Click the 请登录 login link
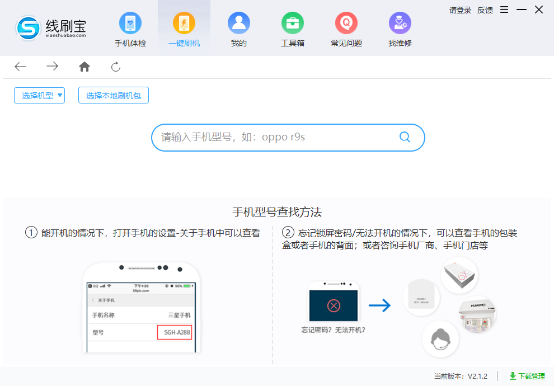 459,10
